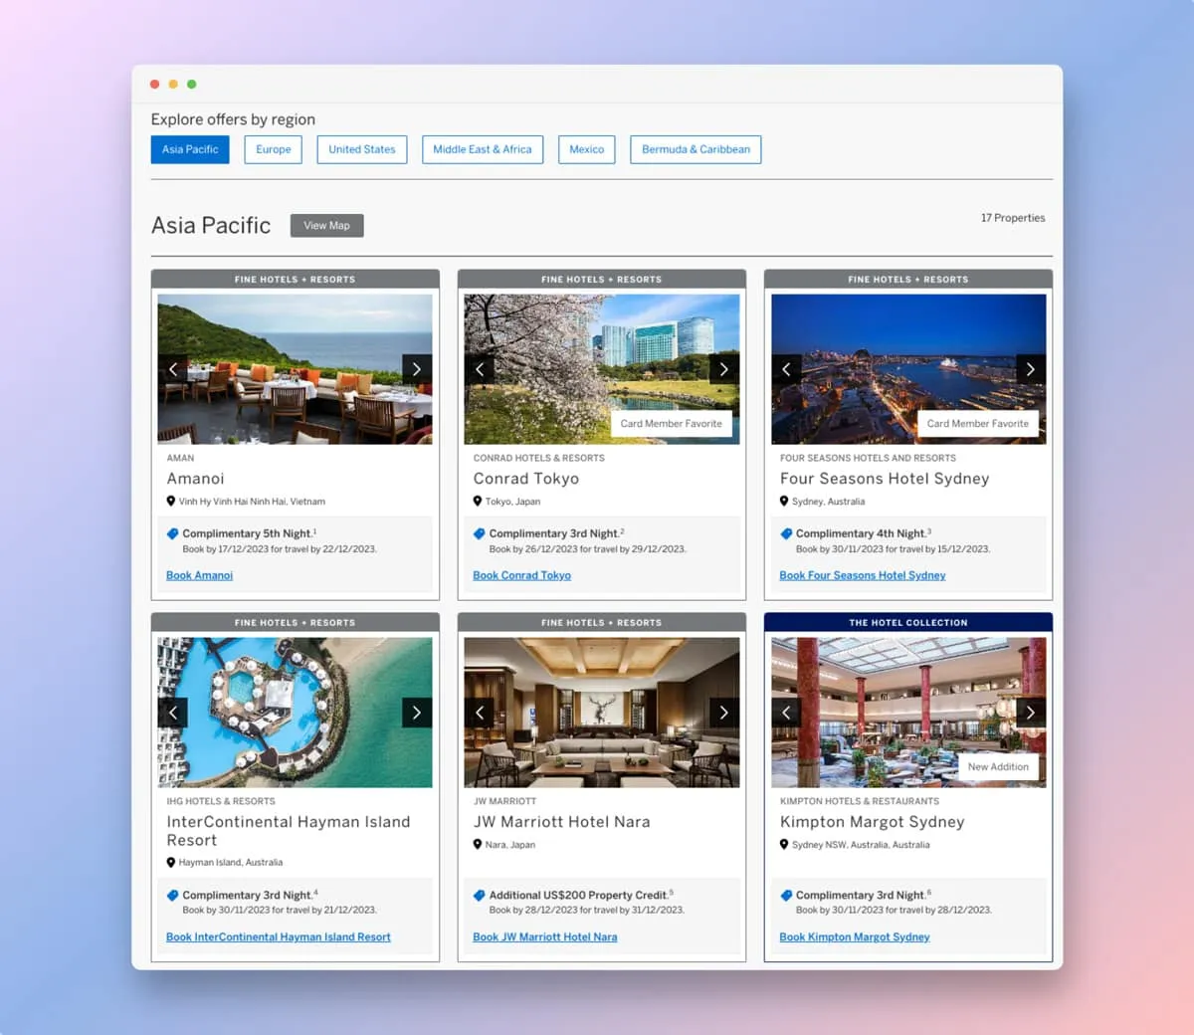Click JW Marriott Hotel Nara title
Image resolution: width=1194 pixels, height=1035 pixels.
click(562, 822)
